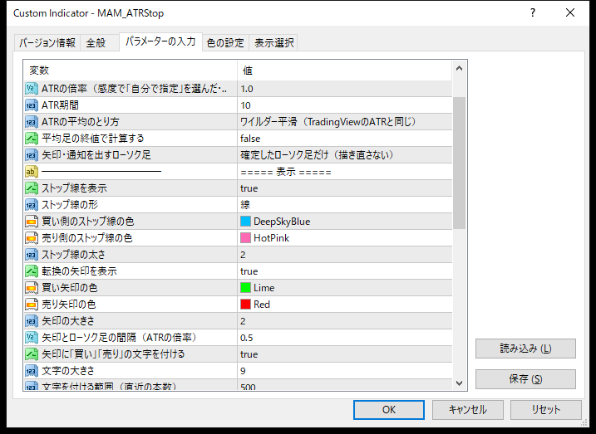Toggle the false value of 平均足の終値で計算する

(345, 139)
